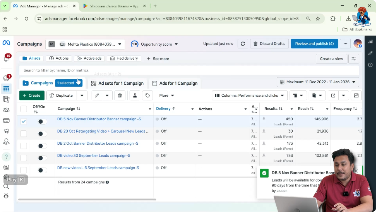Open the view charts icon in toolbar

[x=356, y=96]
